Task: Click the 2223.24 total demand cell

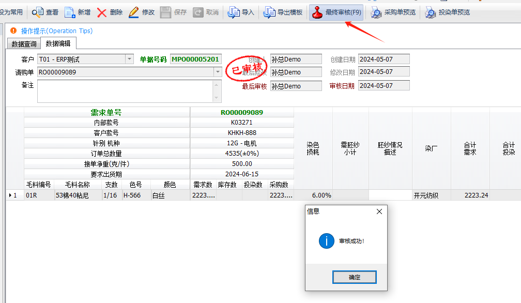Action: point(470,195)
